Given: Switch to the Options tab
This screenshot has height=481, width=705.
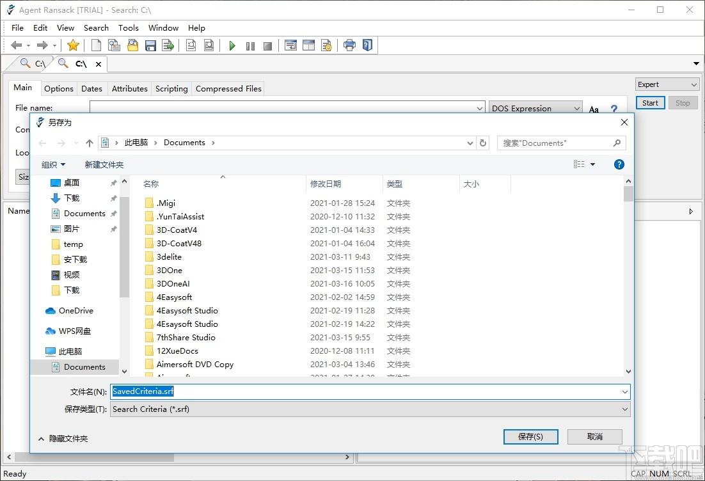Looking at the screenshot, I should tap(59, 88).
